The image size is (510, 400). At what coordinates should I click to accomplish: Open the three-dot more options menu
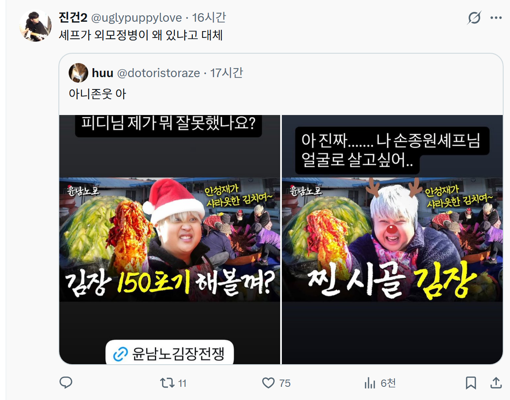496,17
